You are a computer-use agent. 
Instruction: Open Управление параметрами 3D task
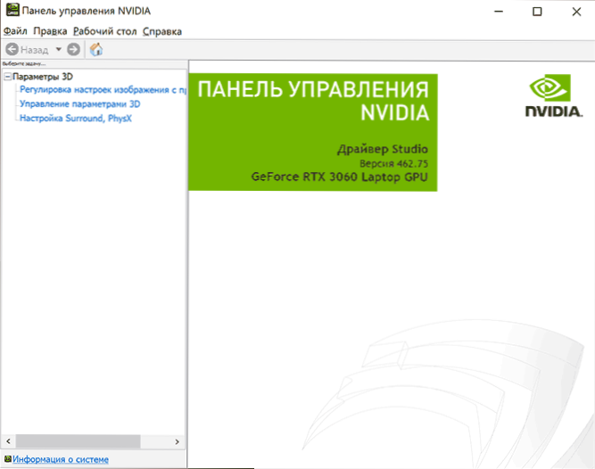[x=79, y=104]
